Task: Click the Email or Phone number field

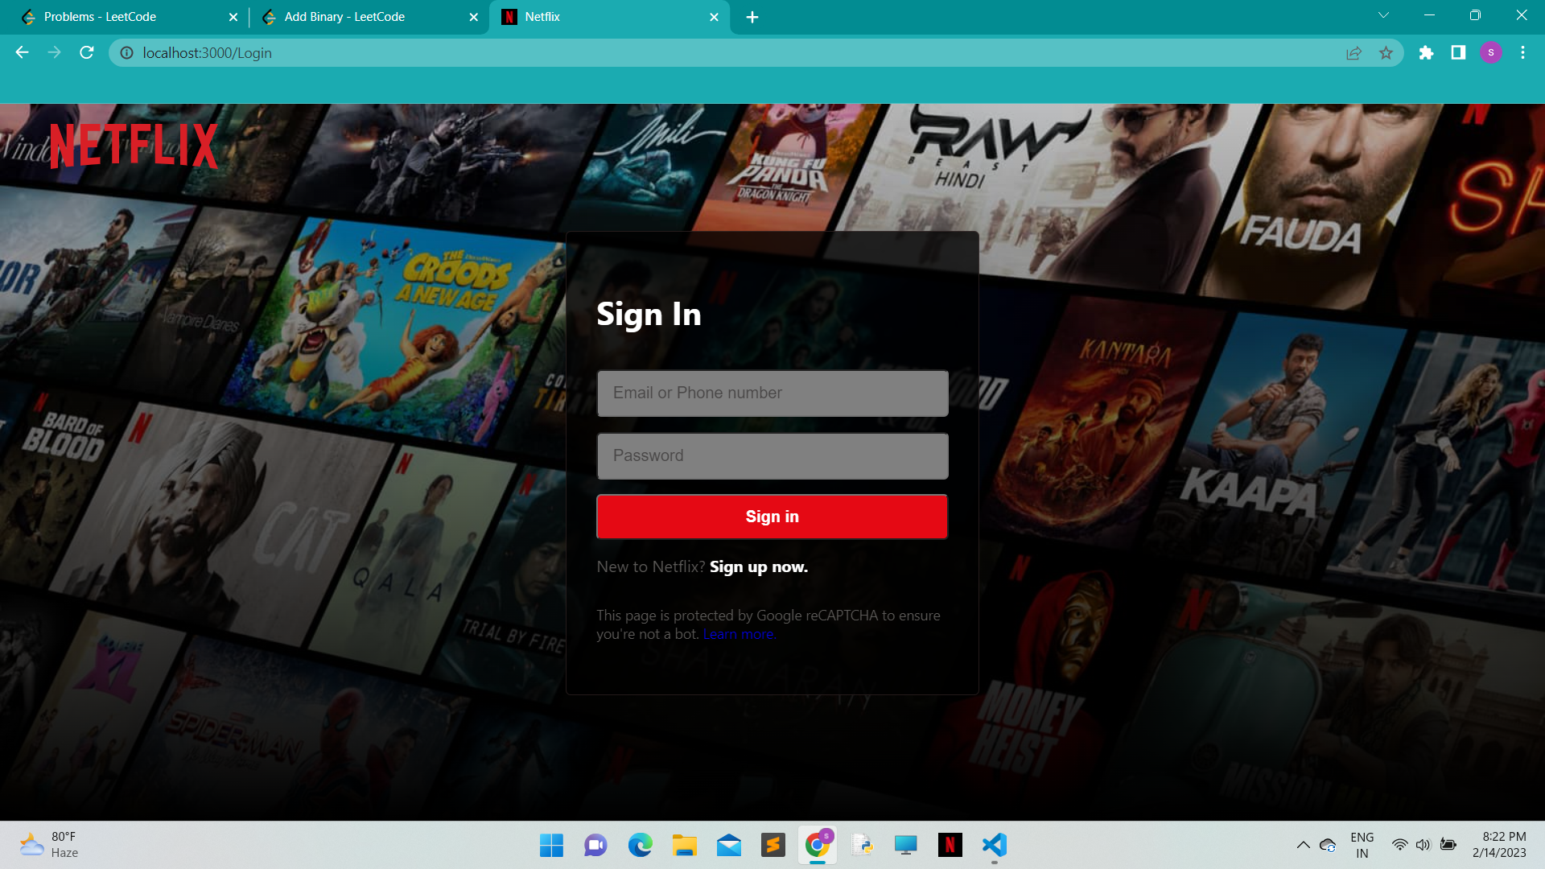Action: point(772,393)
